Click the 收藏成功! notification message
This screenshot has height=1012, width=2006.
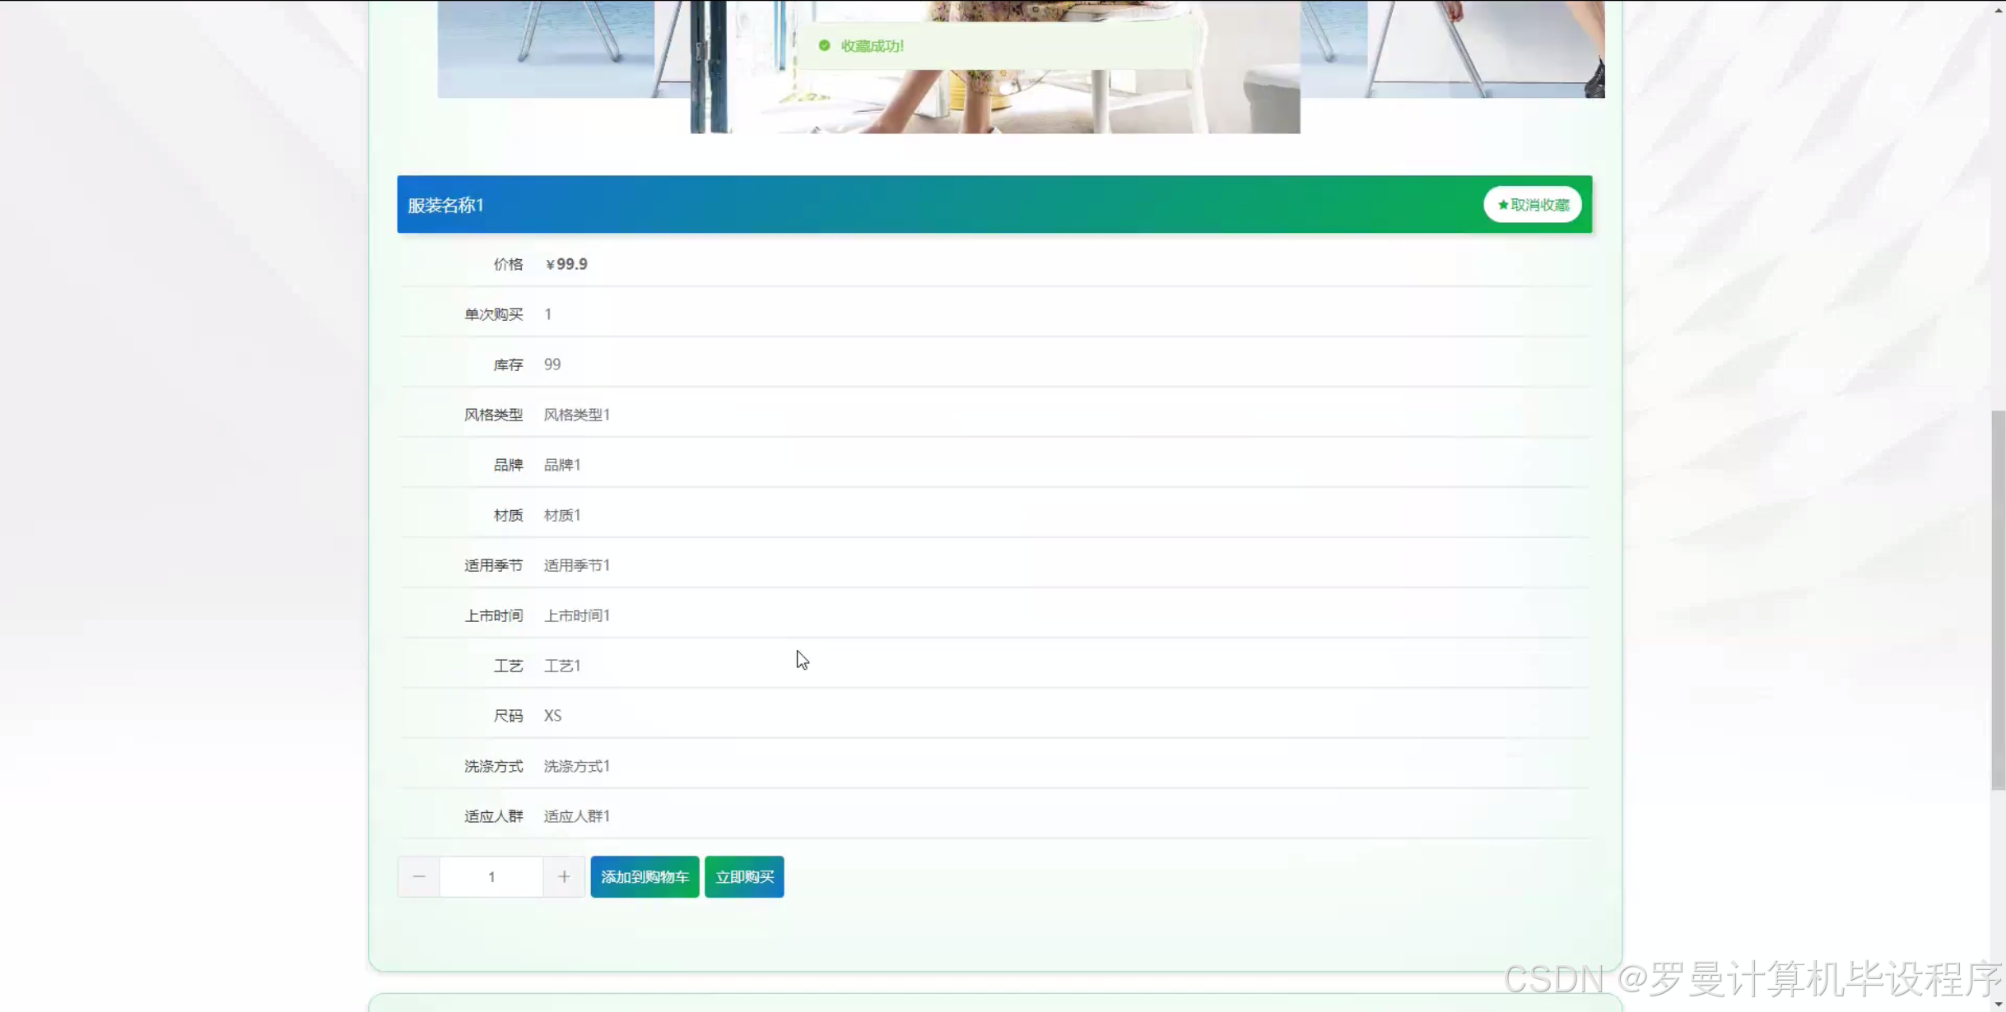coord(872,46)
